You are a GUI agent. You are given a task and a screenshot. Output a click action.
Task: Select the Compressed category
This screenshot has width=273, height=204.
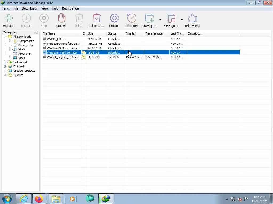(26, 41)
